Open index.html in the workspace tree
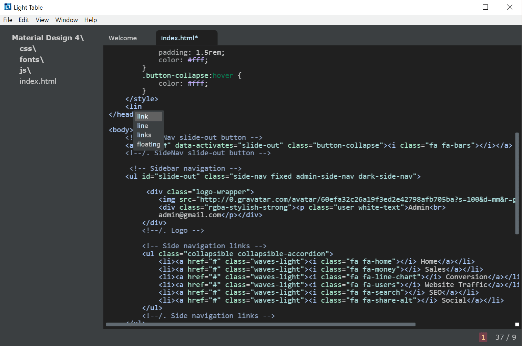 point(38,81)
